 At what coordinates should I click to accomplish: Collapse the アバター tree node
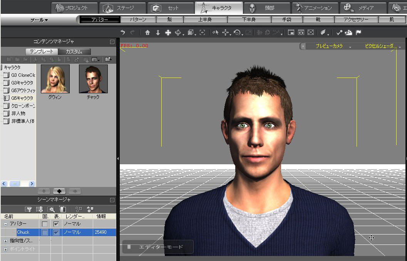6,224
